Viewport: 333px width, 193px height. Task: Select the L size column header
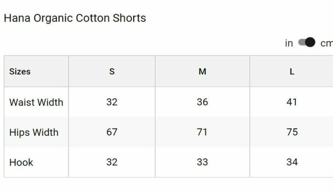pyautogui.click(x=292, y=72)
